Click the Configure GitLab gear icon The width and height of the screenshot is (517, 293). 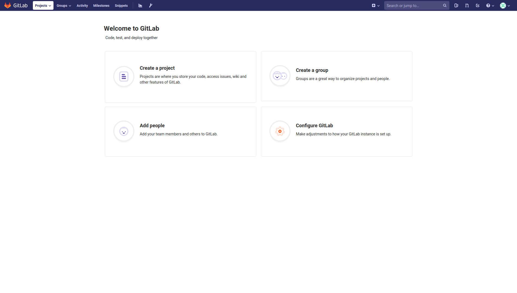(280, 131)
